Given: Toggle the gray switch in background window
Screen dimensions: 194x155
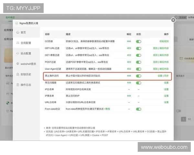Looking at the screenshot, I should [x=178, y=111].
